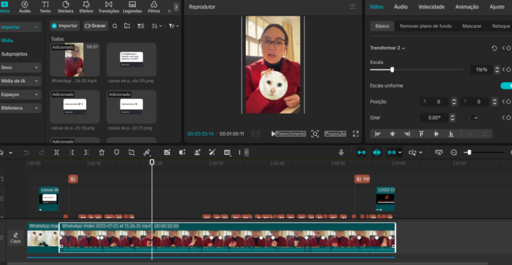Expand the Espaços sidebar section
The image size is (512, 265).
(36, 94)
